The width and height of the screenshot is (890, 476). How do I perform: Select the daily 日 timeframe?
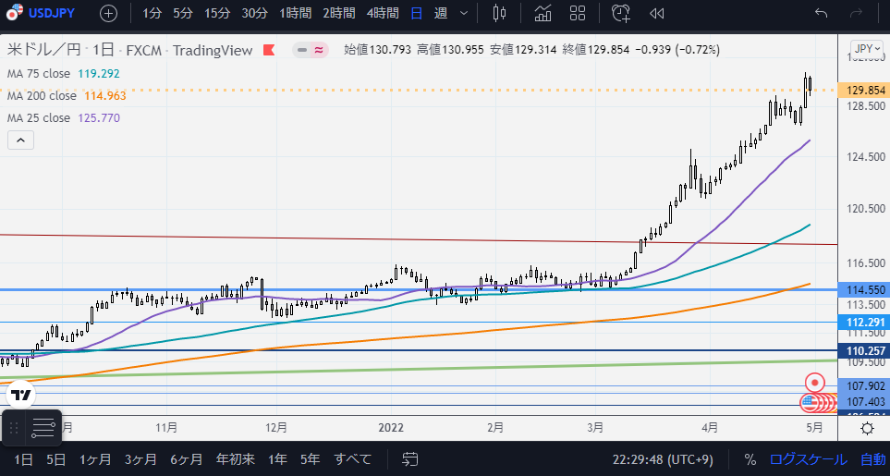(417, 14)
